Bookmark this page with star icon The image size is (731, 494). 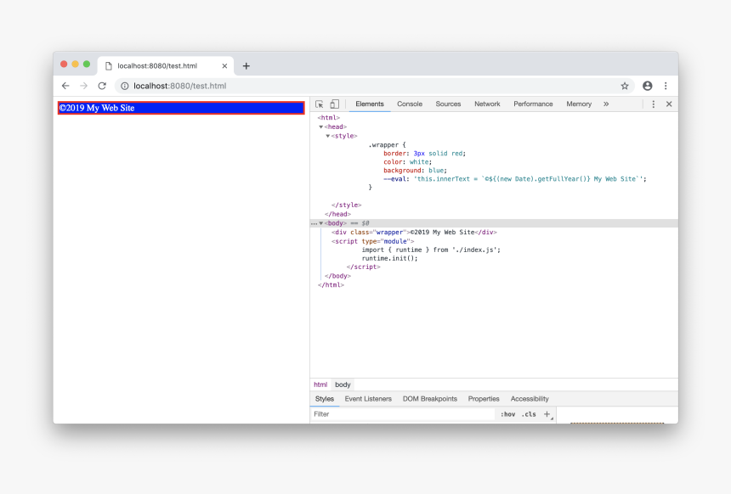[625, 86]
